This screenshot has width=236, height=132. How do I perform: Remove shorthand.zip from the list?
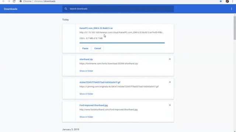tap(170, 59)
